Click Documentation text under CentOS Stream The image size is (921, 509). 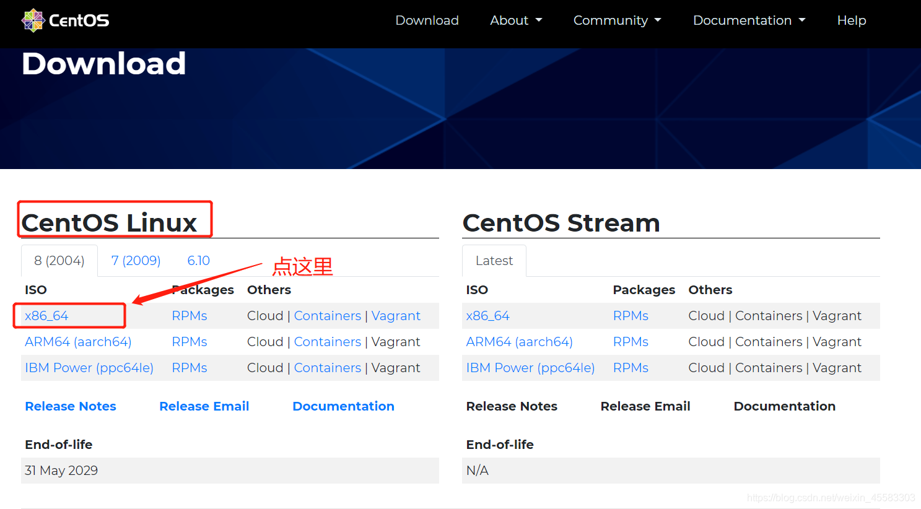coord(785,406)
